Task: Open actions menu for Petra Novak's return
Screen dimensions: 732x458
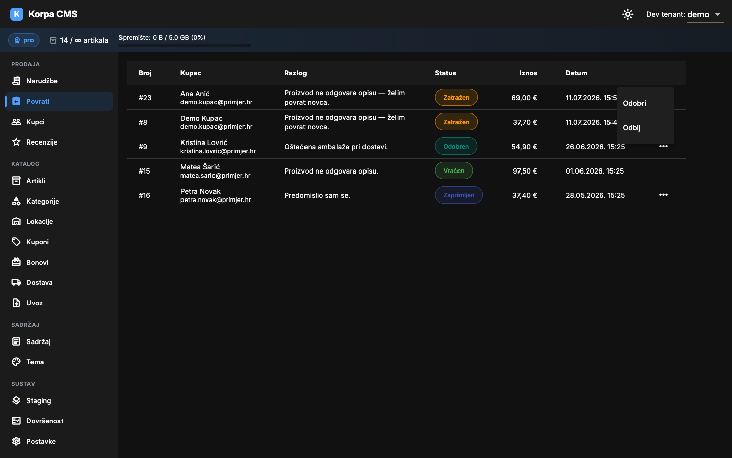Action: [x=663, y=195]
